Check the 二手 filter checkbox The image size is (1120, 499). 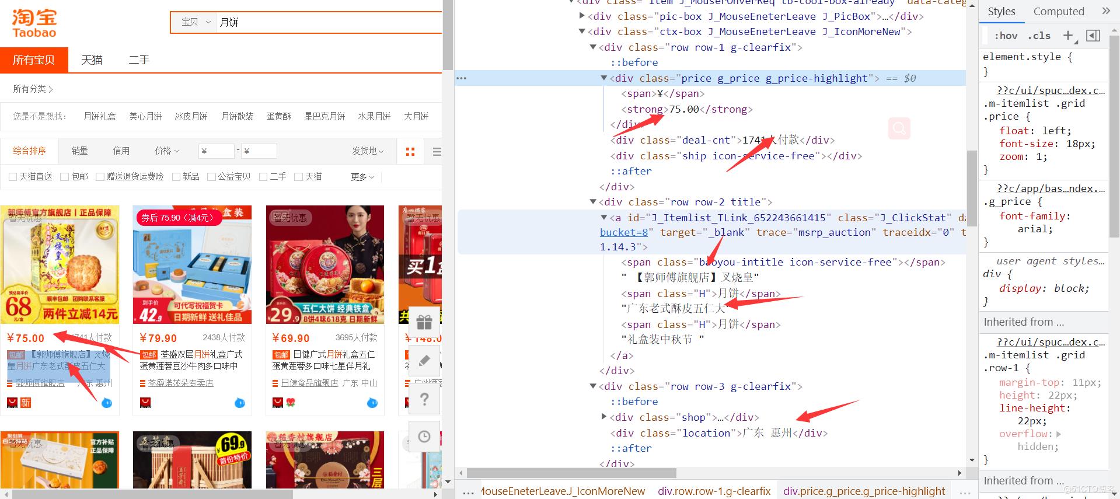[263, 177]
